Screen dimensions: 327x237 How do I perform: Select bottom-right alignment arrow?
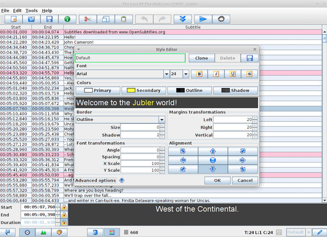point(243,169)
